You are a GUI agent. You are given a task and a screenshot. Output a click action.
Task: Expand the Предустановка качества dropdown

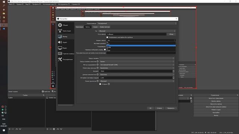tap(137, 61)
